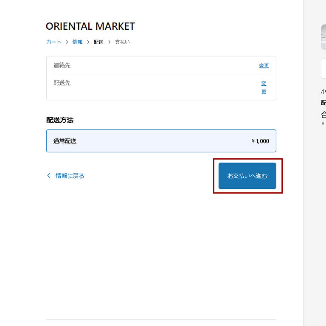Return via 情報に戻る link
Screen dimensions: 326x326
pyautogui.click(x=70, y=176)
